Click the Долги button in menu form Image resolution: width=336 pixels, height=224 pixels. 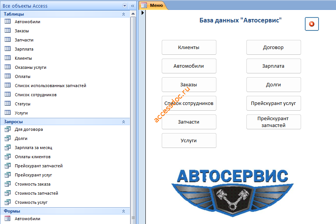(x=274, y=85)
